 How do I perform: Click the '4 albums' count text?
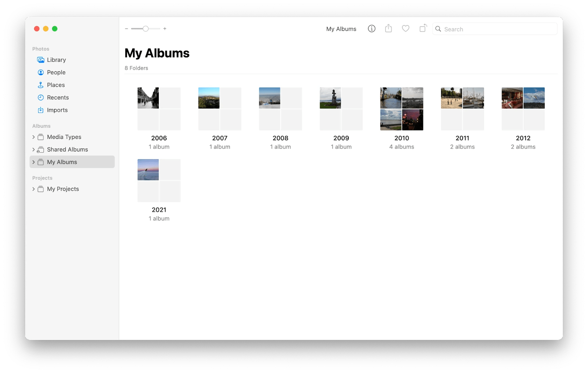click(402, 147)
